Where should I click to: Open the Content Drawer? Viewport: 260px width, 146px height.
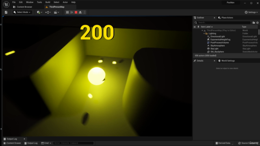[12, 143]
